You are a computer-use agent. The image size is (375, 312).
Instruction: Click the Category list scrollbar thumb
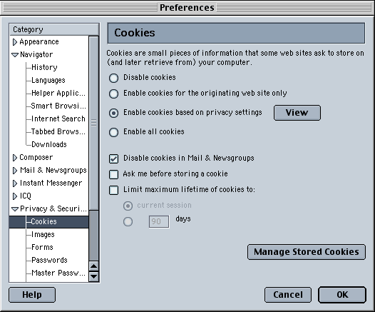pyautogui.click(x=94, y=123)
